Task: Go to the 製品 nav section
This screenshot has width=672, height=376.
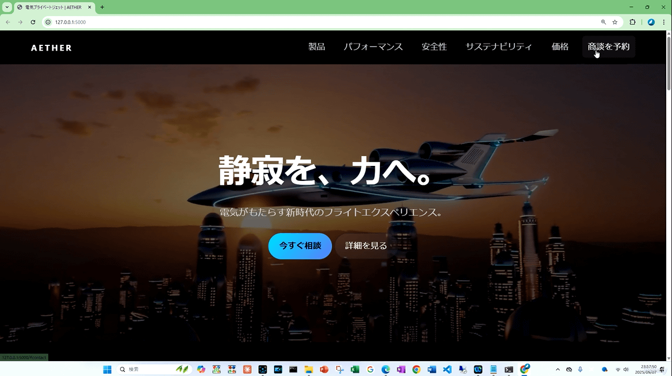Action: [316, 47]
